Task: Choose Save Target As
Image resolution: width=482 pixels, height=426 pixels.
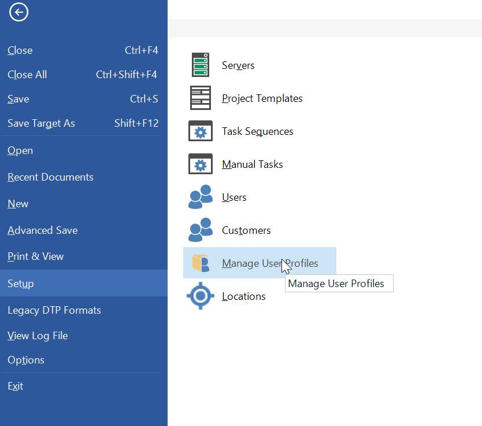Action: (x=84, y=123)
